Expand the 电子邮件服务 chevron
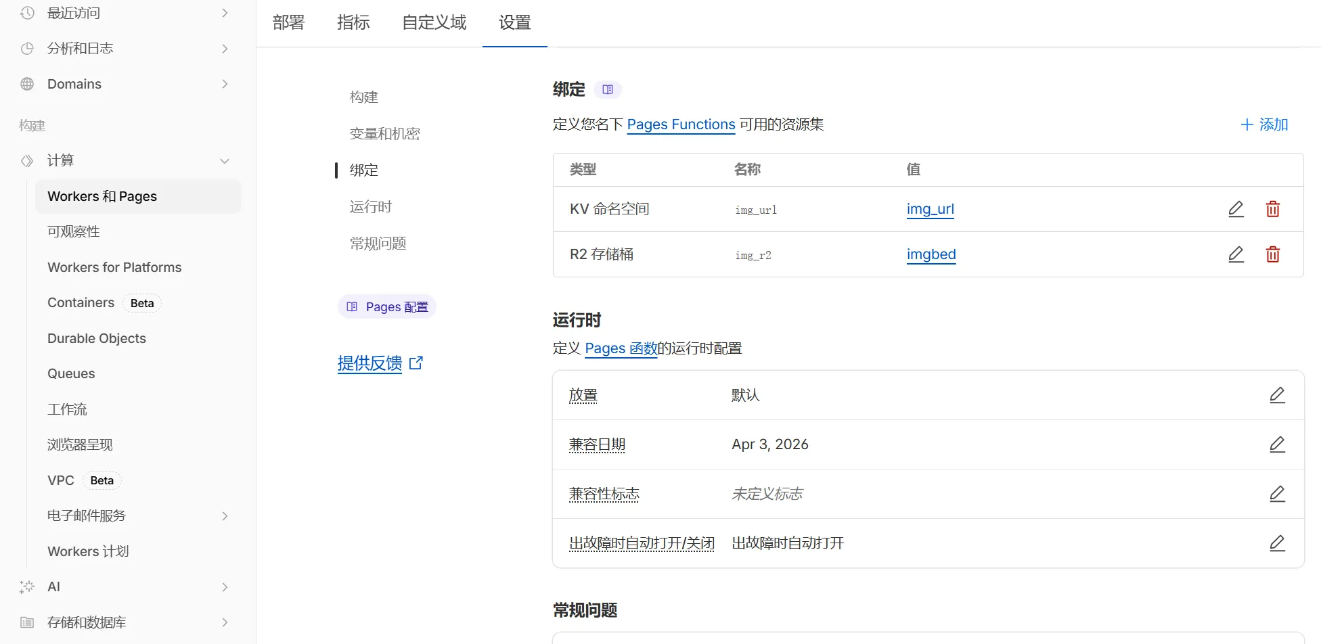This screenshot has height=644, width=1321. 225,516
